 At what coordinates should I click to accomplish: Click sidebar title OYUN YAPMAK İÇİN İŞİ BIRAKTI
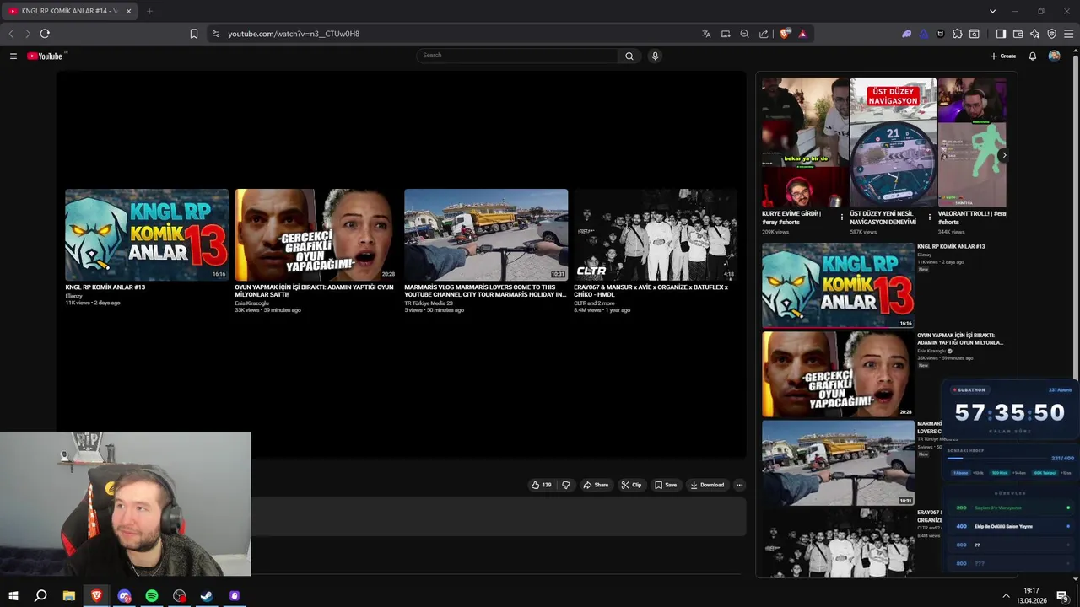tap(960, 339)
